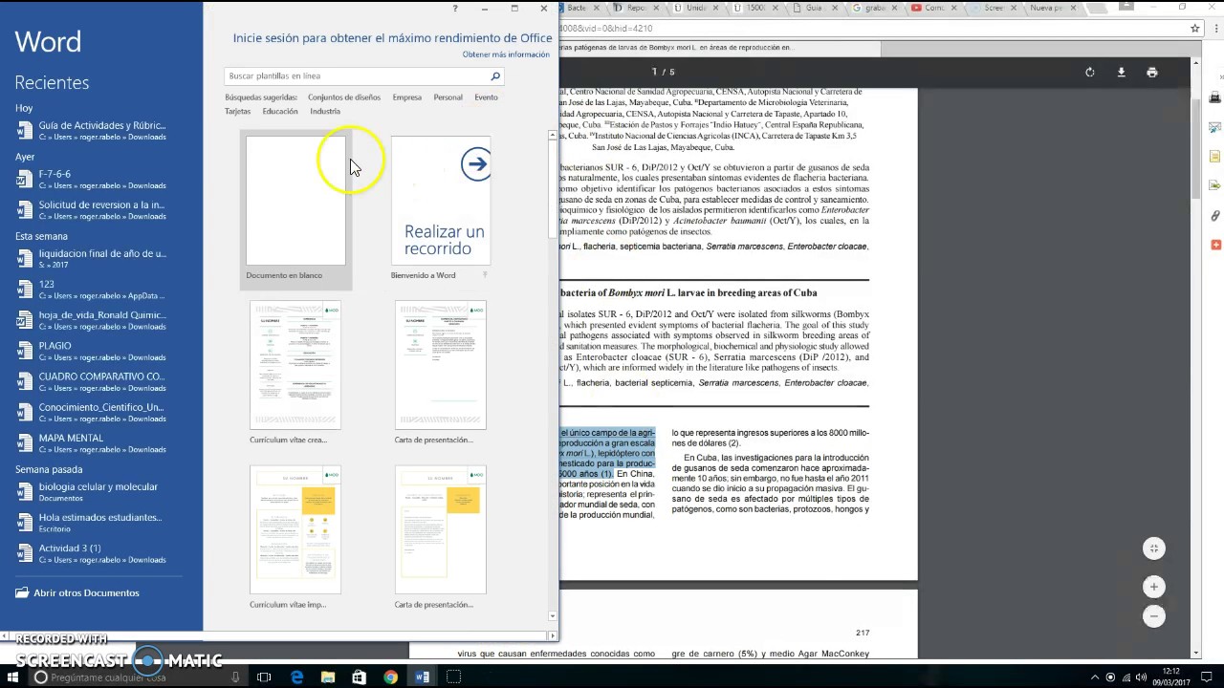Open recent file Hola estimados estudiantes...
The height and width of the screenshot is (688, 1224).
tap(101, 523)
